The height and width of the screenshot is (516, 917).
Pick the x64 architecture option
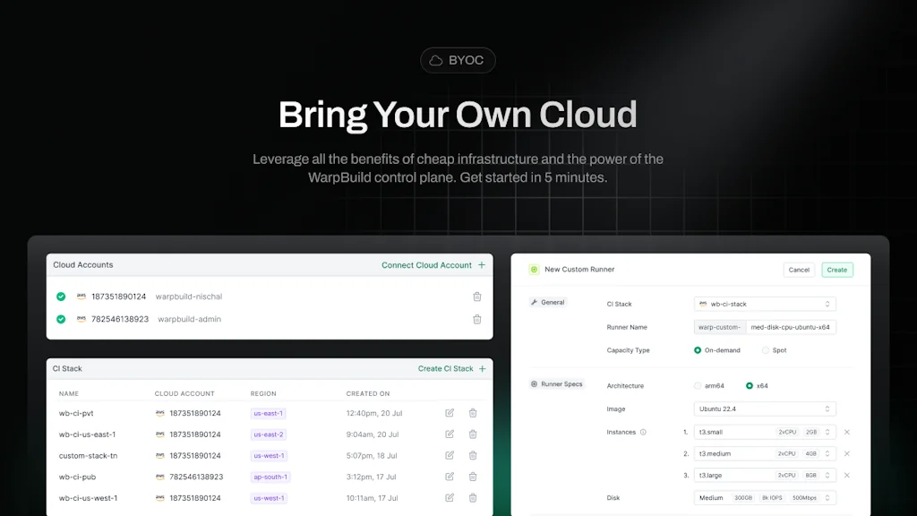pos(750,386)
